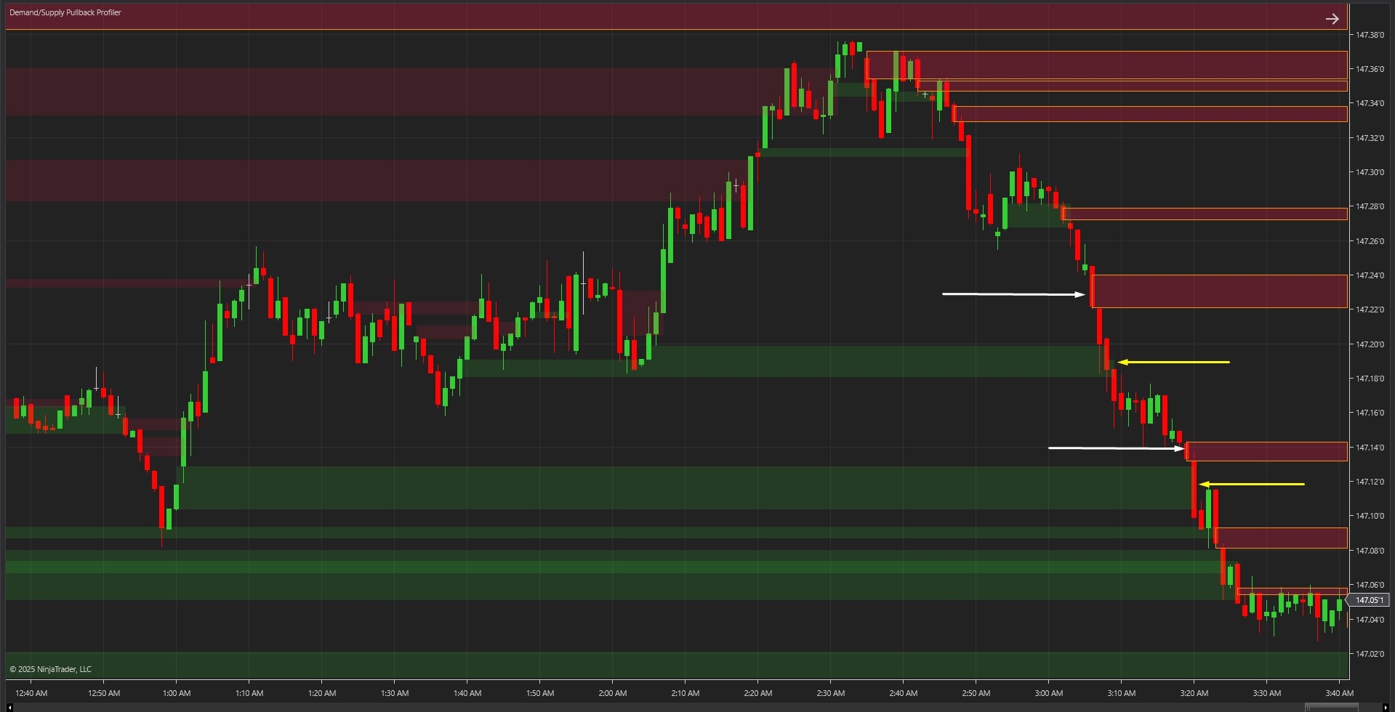1395x712 pixels.
Task: Click the scrollbar left arrow at bottom-left
Action: (9, 707)
